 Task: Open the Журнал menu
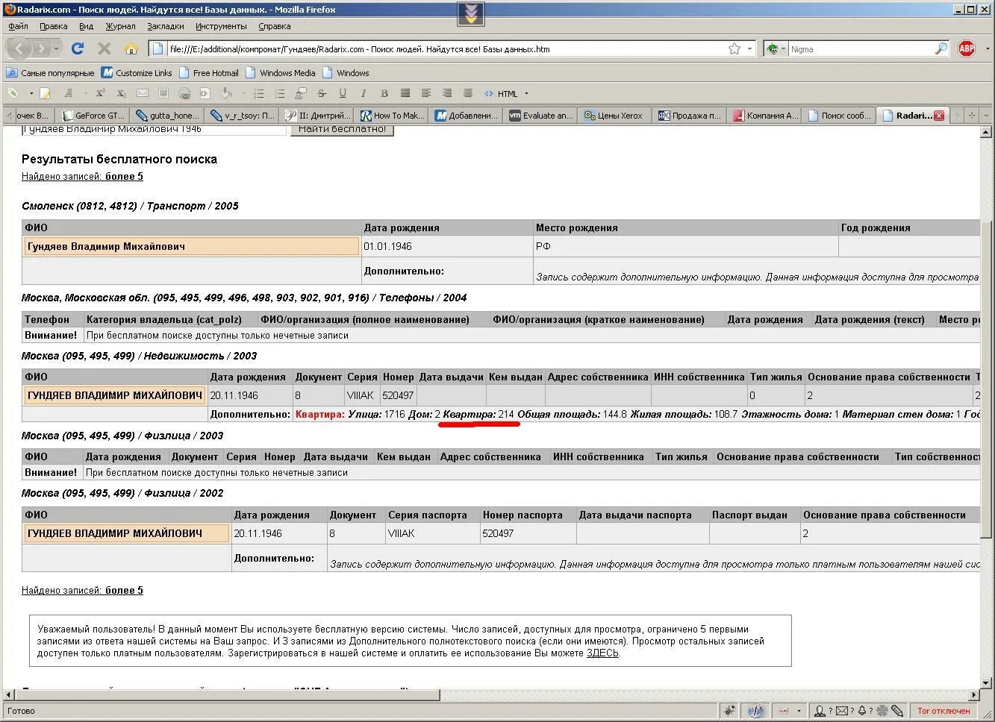120,26
